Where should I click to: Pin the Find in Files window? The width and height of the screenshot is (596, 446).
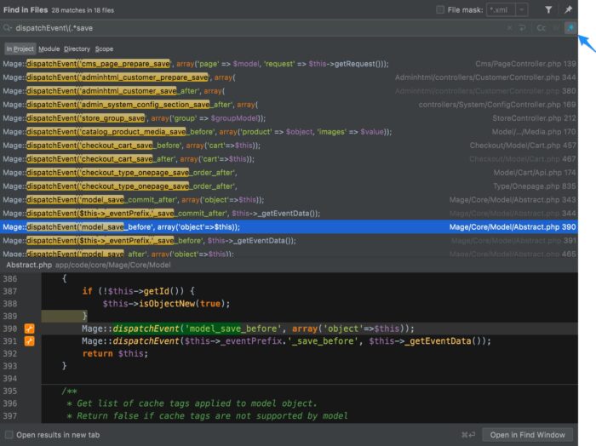[568, 10]
